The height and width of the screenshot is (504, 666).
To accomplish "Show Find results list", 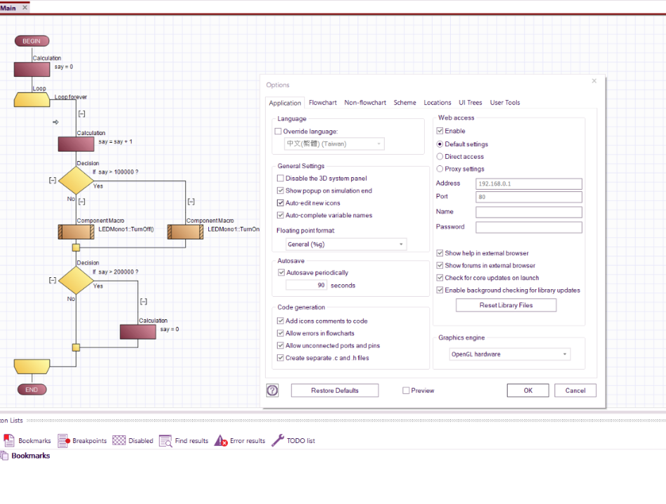I will pyautogui.click(x=184, y=441).
